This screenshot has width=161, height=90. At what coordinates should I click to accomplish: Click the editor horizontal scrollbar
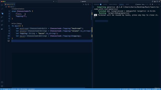(48, 87)
